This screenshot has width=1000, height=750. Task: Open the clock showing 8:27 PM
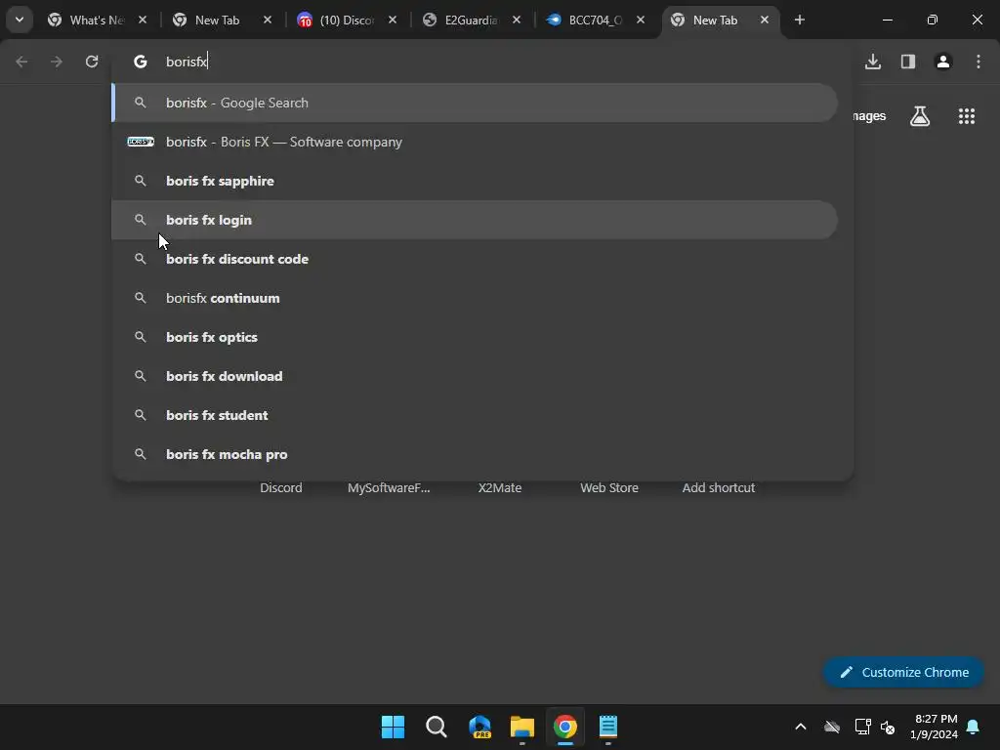[935, 727]
